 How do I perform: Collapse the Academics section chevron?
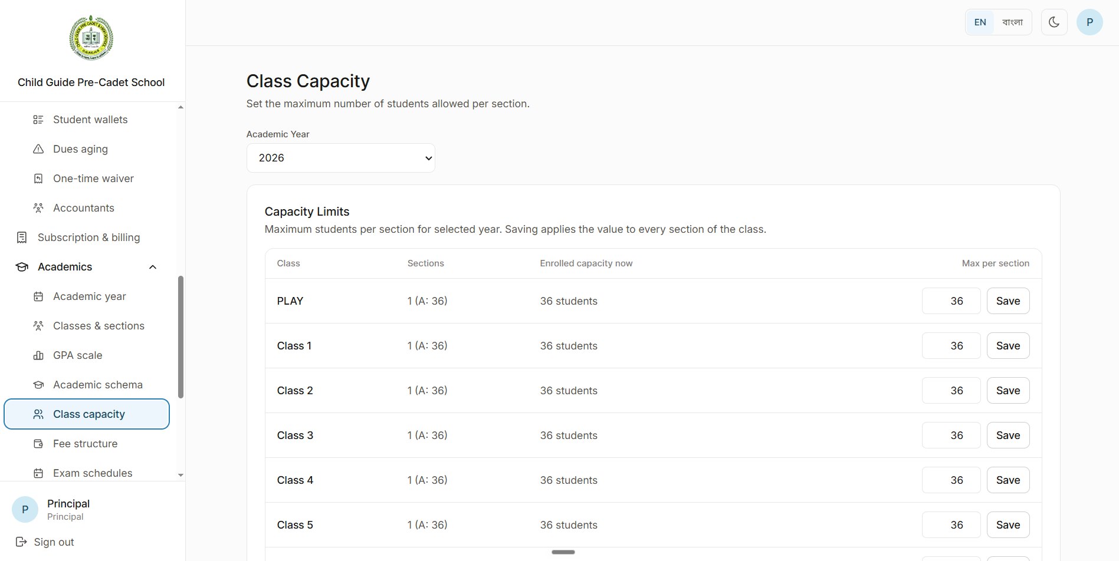click(x=153, y=267)
